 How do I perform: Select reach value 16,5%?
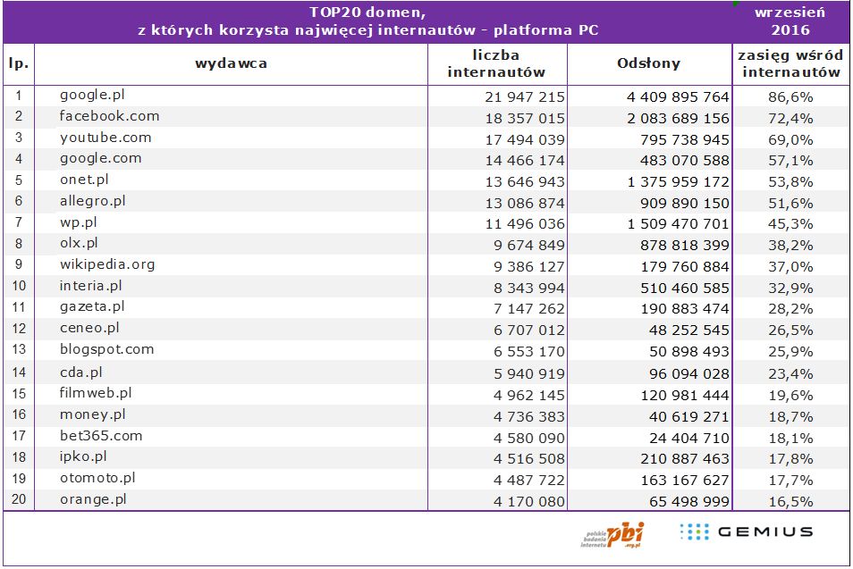pos(791,501)
